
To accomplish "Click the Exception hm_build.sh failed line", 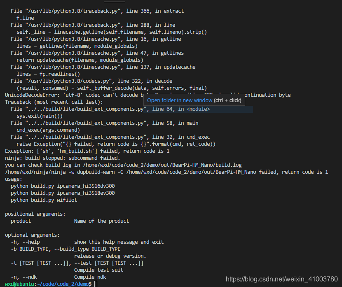I will tap(87, 151).
